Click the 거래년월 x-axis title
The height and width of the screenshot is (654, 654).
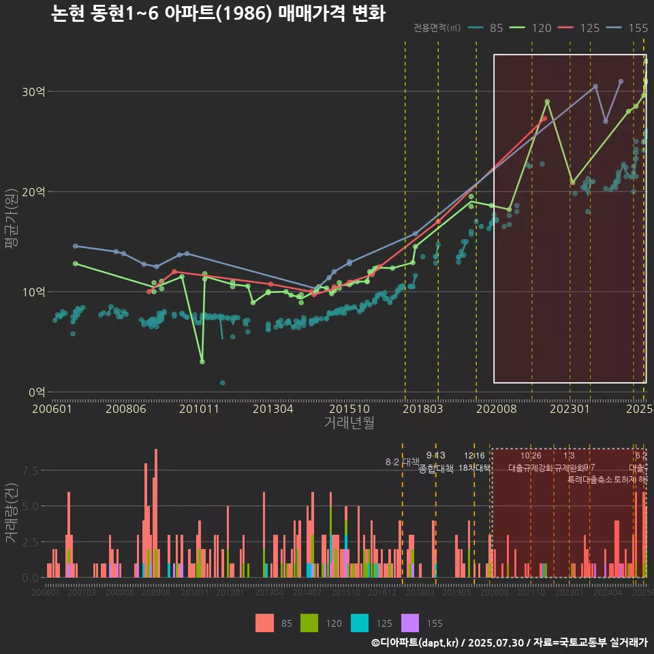(x=349, y=423)
